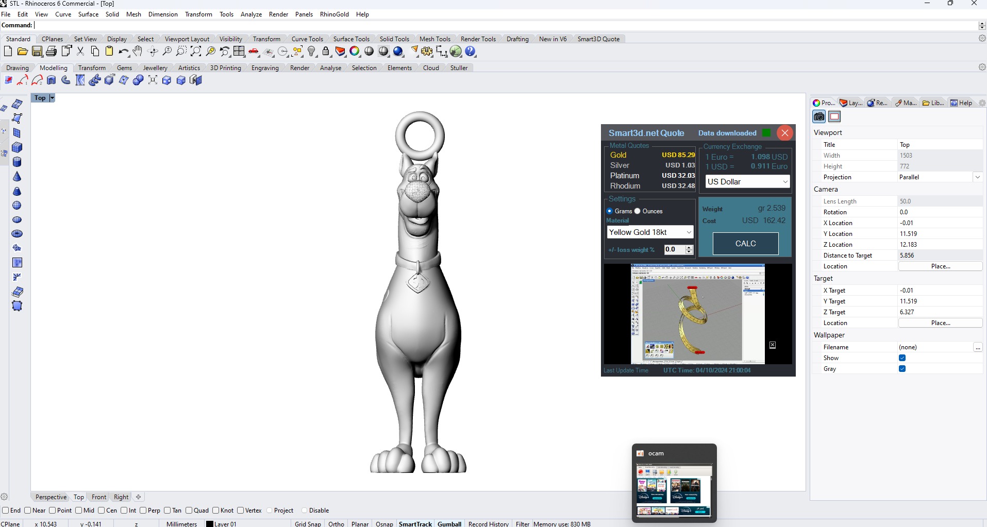Open the Top viewport title dropdown arrow

[52, 98]
